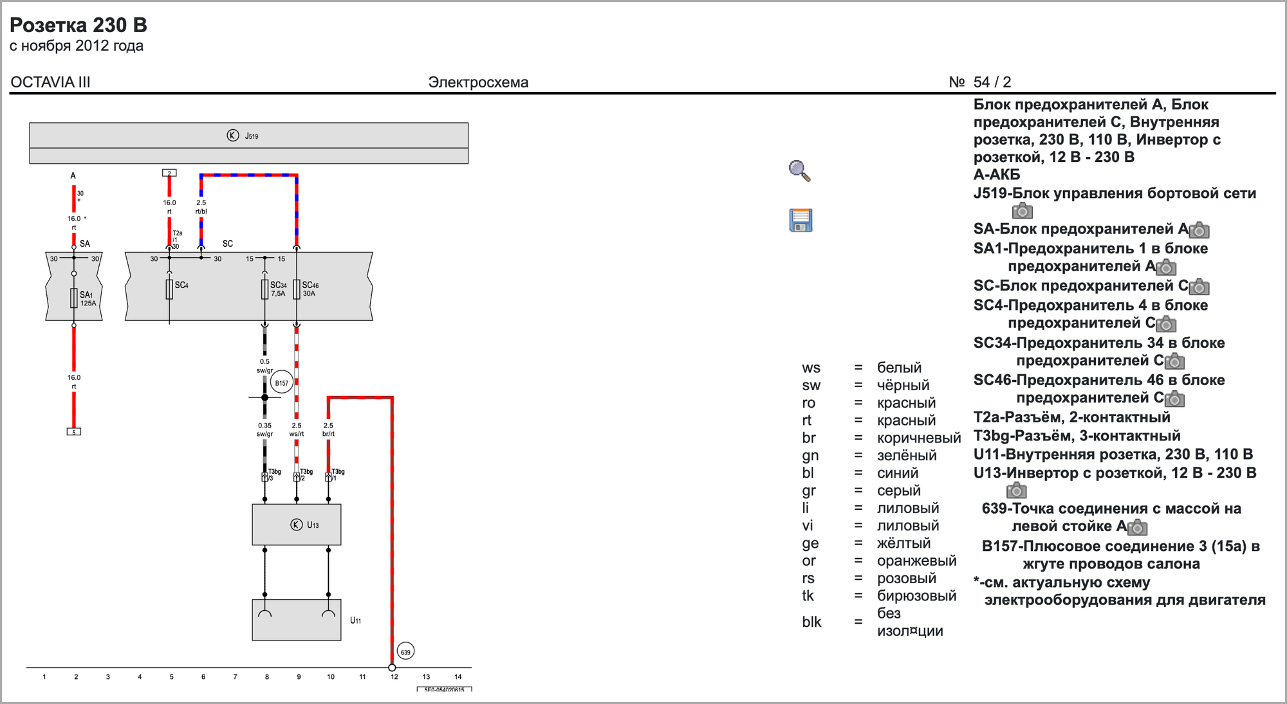Click the SC46 30A fuse symbol

coord(297,289)
